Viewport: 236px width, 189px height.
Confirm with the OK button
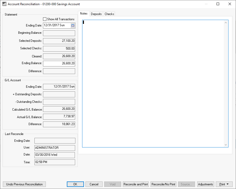click(75, 184)
